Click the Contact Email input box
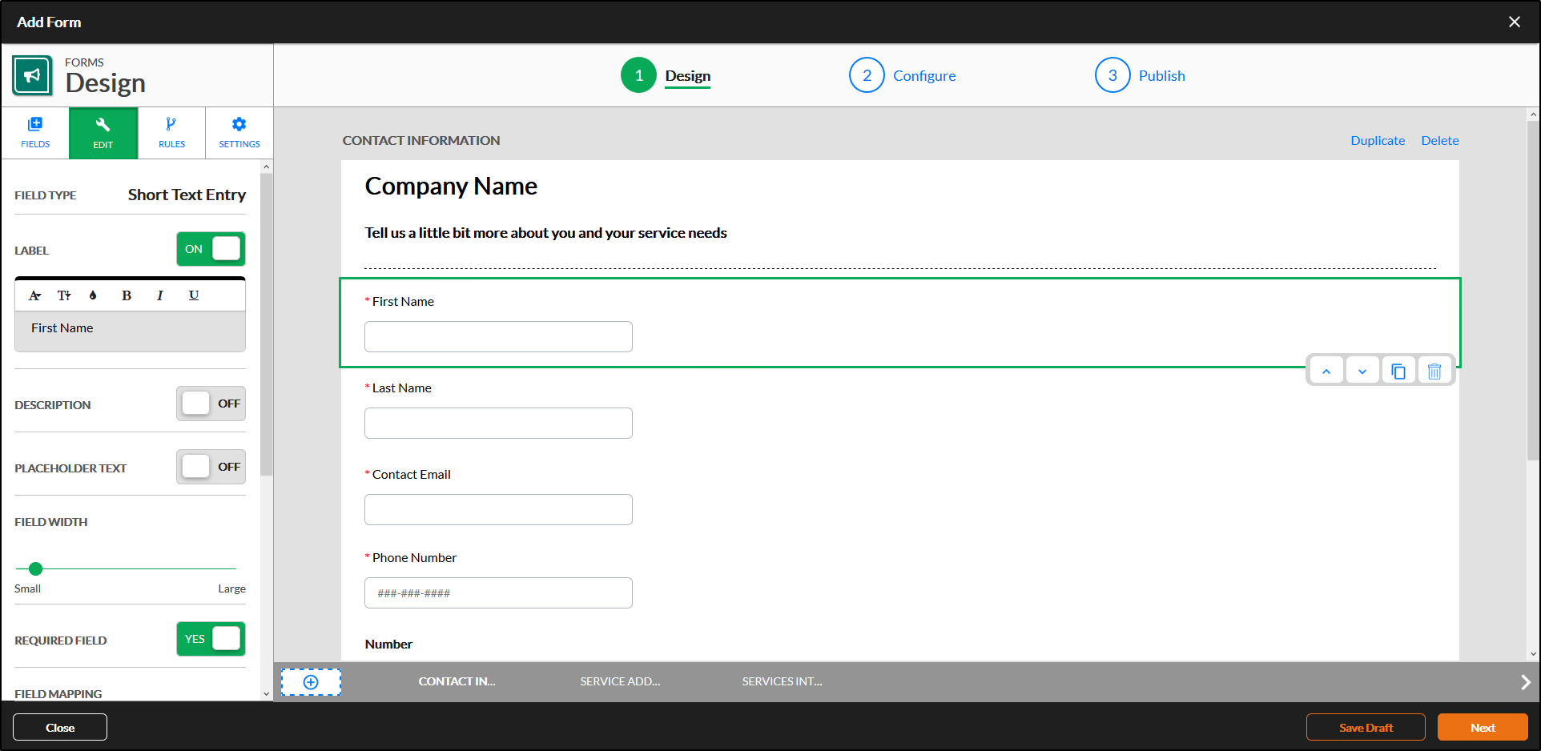Viewport: 1541px width, 751px height. (498, 510)
